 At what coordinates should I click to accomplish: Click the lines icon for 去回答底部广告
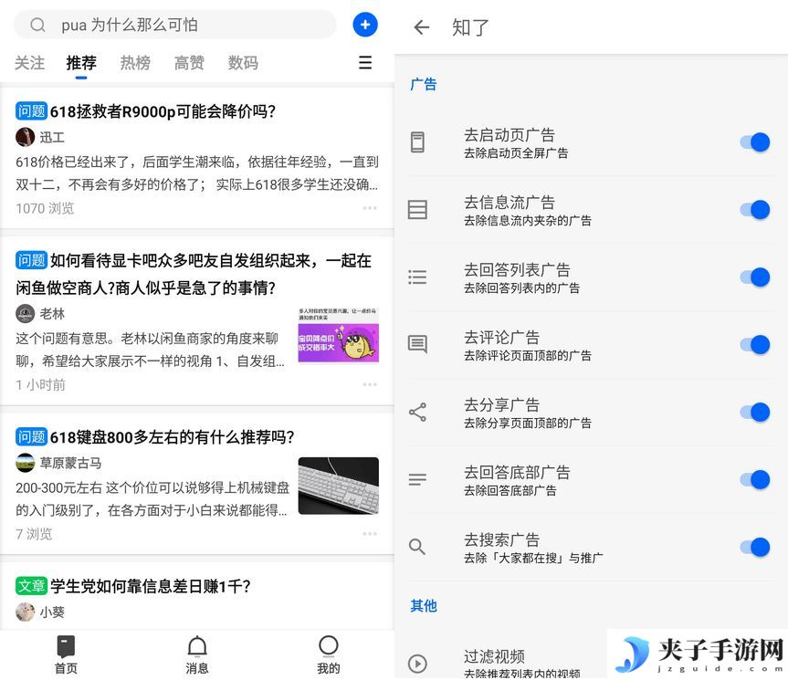point(417,479)
